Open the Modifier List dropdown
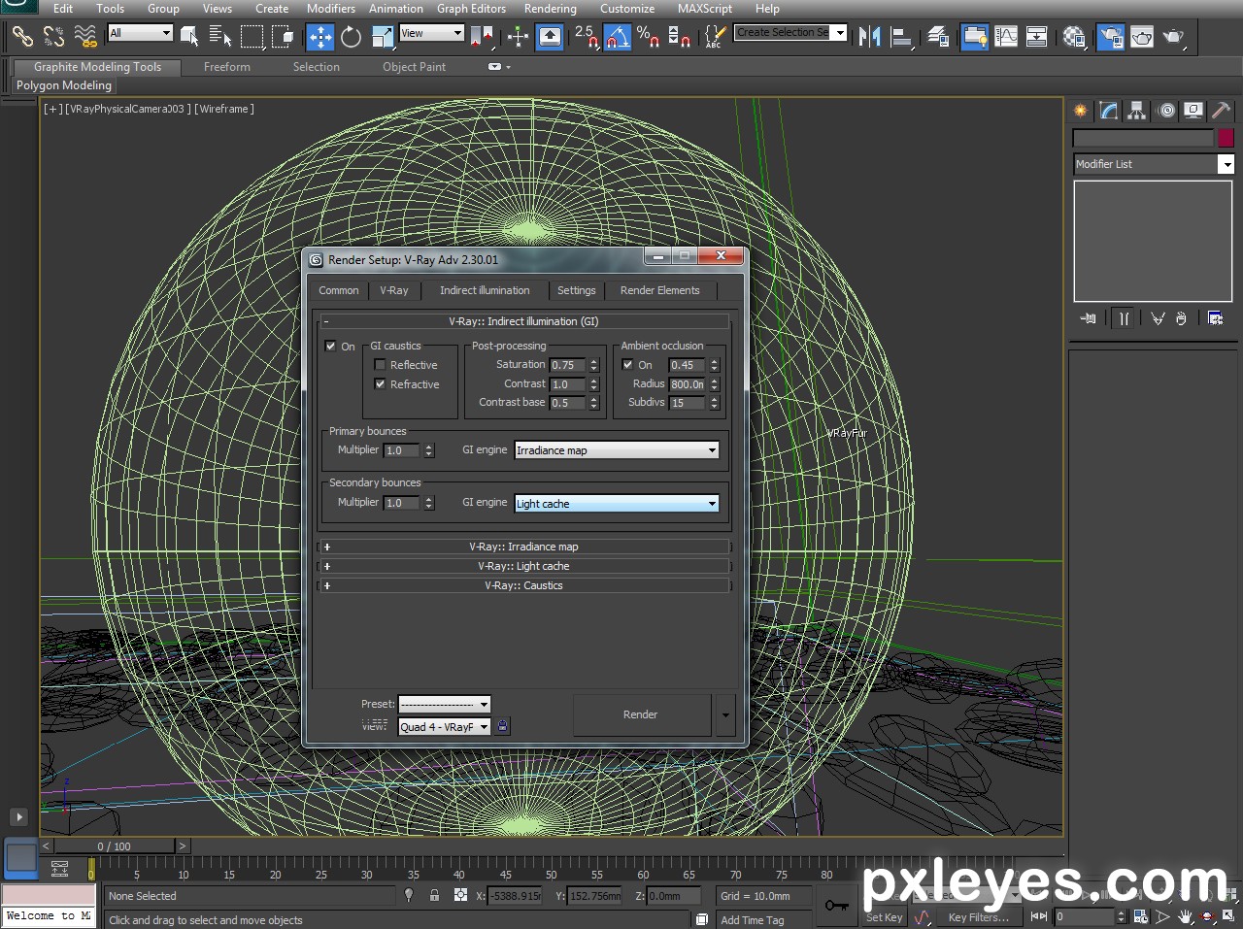This screenshot has height=929, width=1243. (x=1154, y=164)
